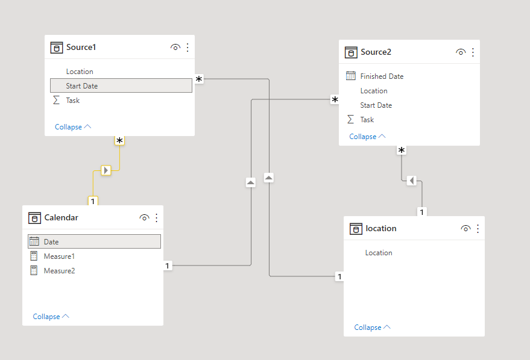Collapse the Source2 table
Image resolution: width=530 pixels, height=360 pixels.
367,136
